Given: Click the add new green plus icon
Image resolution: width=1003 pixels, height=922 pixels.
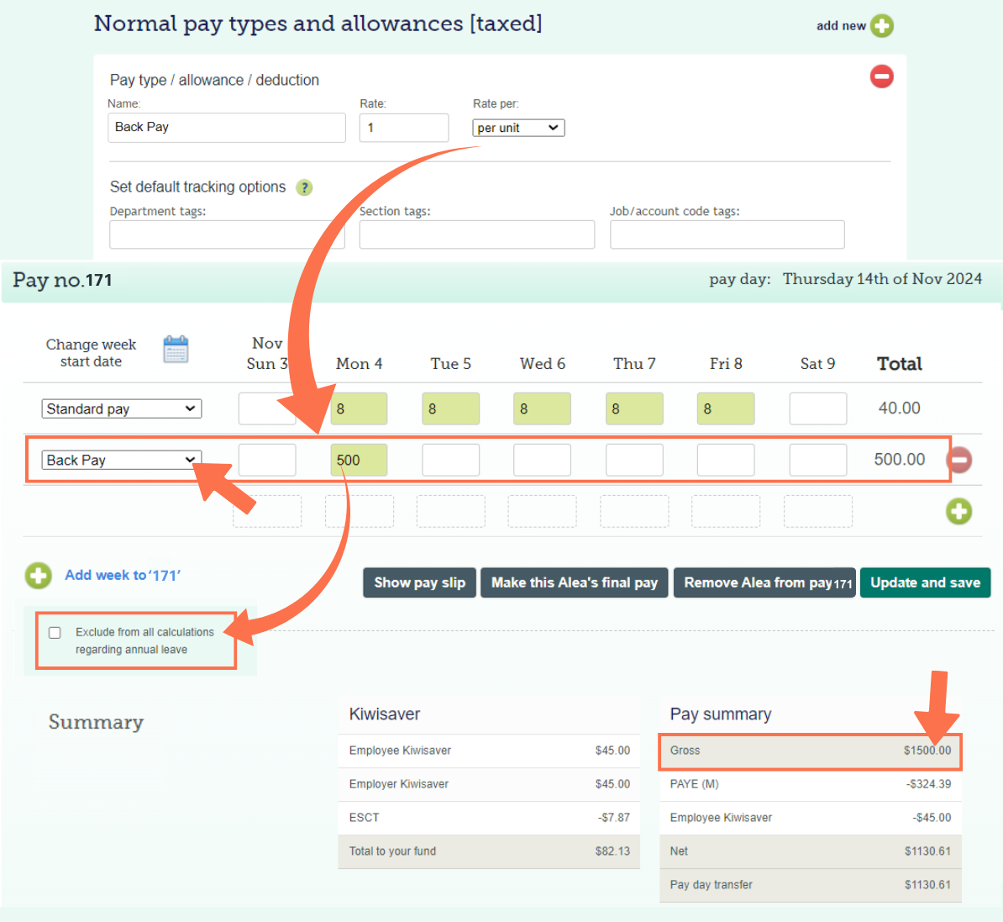Looking at the screenshot, I should [881, 26].
